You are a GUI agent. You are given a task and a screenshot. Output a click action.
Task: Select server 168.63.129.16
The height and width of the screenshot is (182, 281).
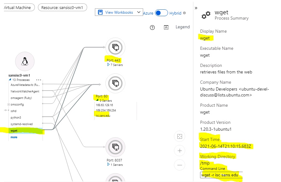(x=104, y=105)
